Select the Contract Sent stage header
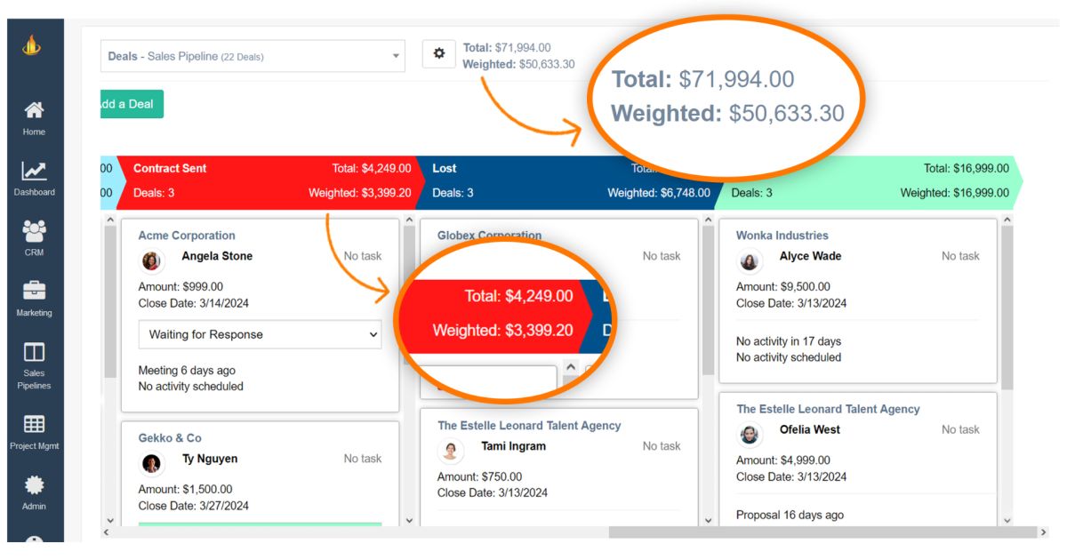The width and height of the screenshot is (1067, 560). pyautogui.click(x=169, y=168)
